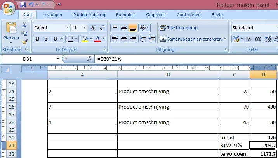
Task: Open the text orientation button
Action: 144,28
